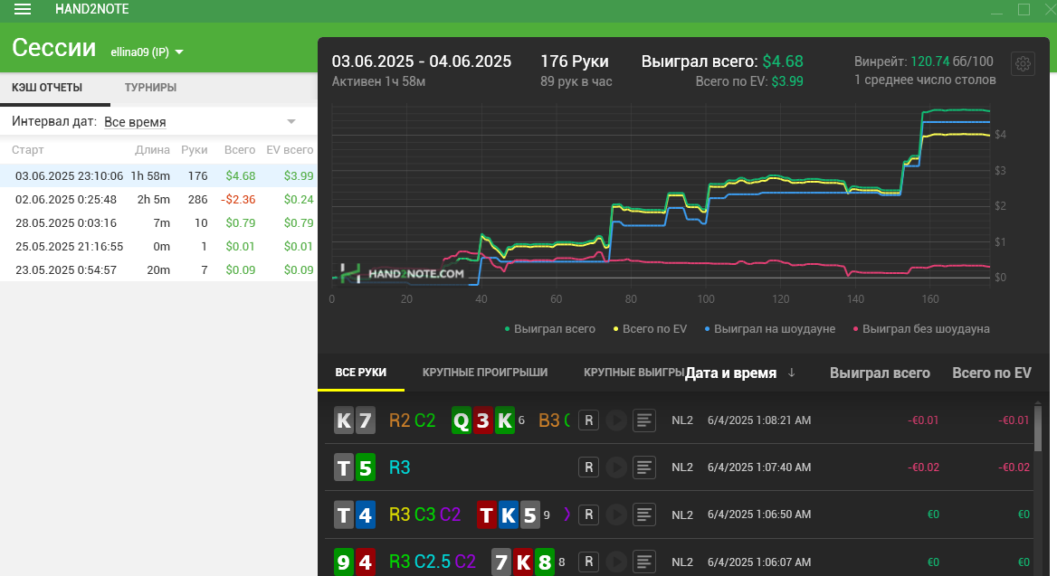Viewport: 1057px width, 576px height.
Task: Click the Винрейт 120.74 бб/100 value
Action: pyautogui.click(x=924, y=61)
